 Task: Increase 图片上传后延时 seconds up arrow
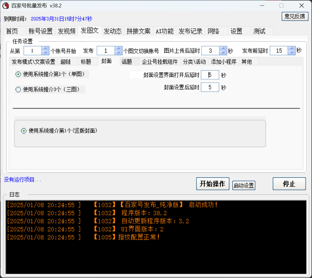223,48
